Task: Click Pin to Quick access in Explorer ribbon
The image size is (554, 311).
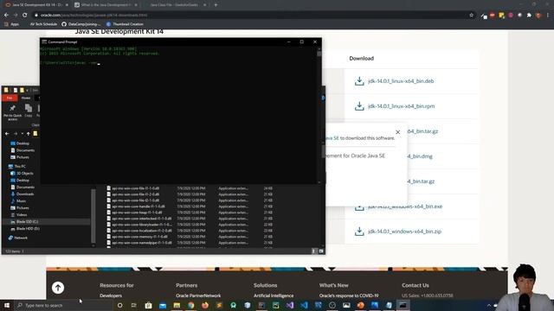Action: [x=12, y=112]
